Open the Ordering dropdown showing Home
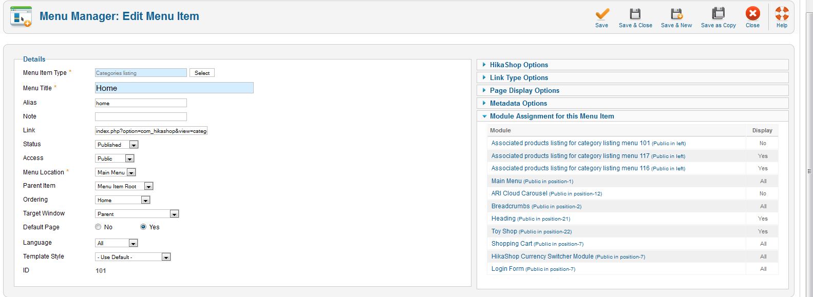813x297 pixels. coord(123,200)
